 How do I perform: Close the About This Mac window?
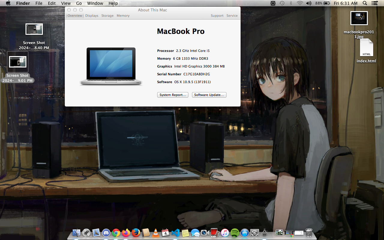(69, 10)
